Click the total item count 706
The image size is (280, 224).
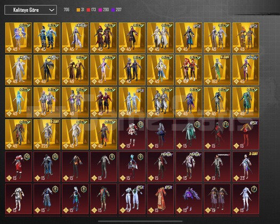67,10
